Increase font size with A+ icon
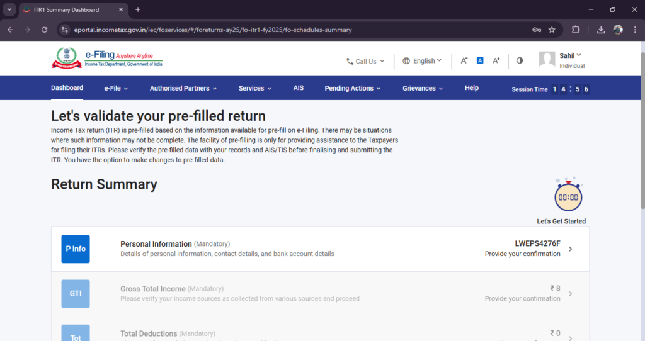645x341 pixels. [x=496, y=60]
